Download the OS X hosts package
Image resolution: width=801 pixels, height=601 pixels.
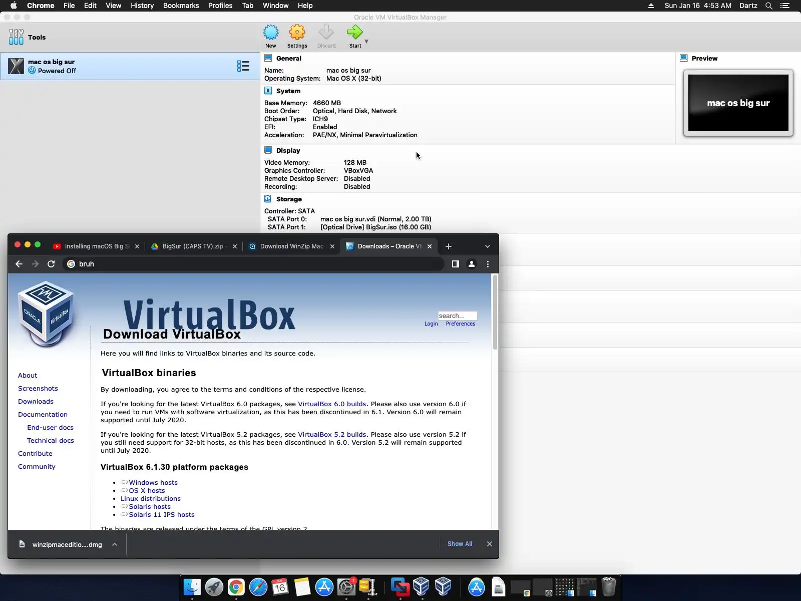147,491
